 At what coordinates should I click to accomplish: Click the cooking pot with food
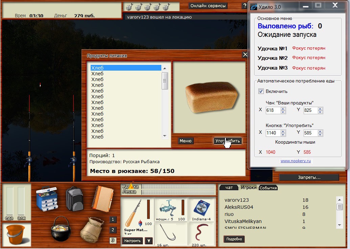60,229
